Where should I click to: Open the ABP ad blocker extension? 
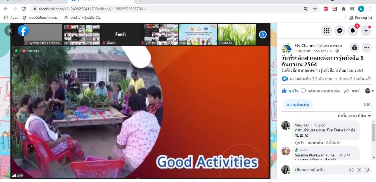(x=326, y=9)
